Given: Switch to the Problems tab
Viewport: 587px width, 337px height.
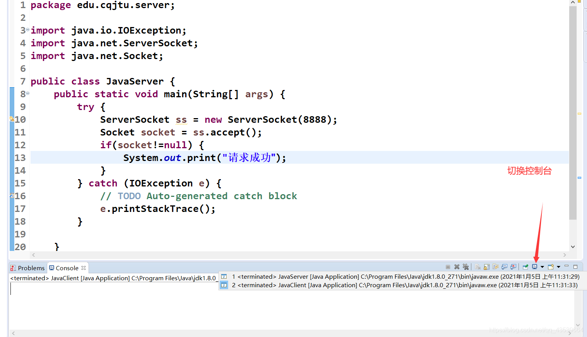Looking at the screenshot, I should [27, 268].
